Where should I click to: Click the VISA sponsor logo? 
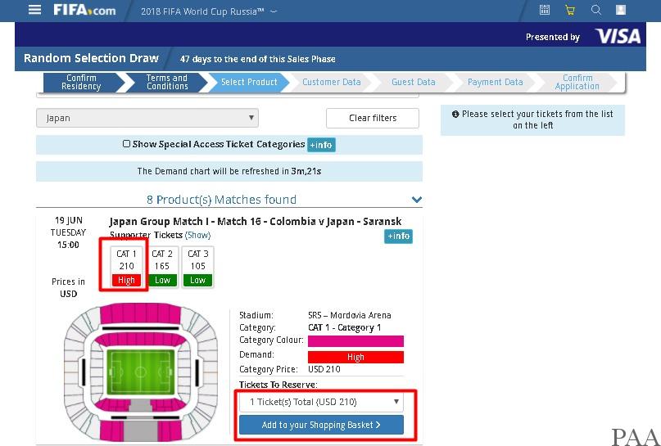click(618, 36)
